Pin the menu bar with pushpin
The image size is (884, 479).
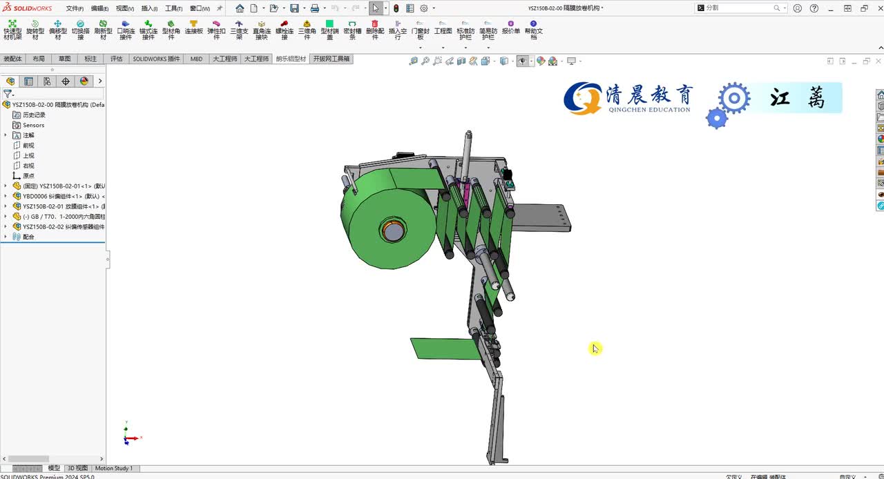pos(220,8)
